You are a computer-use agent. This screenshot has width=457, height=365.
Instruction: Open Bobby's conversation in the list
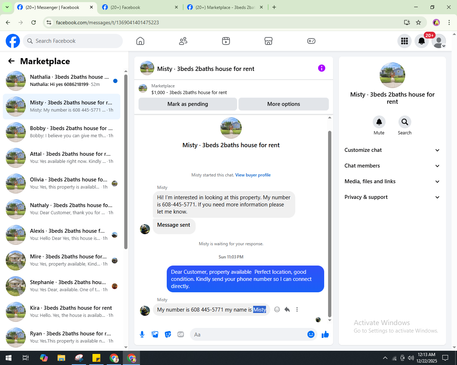61,132
